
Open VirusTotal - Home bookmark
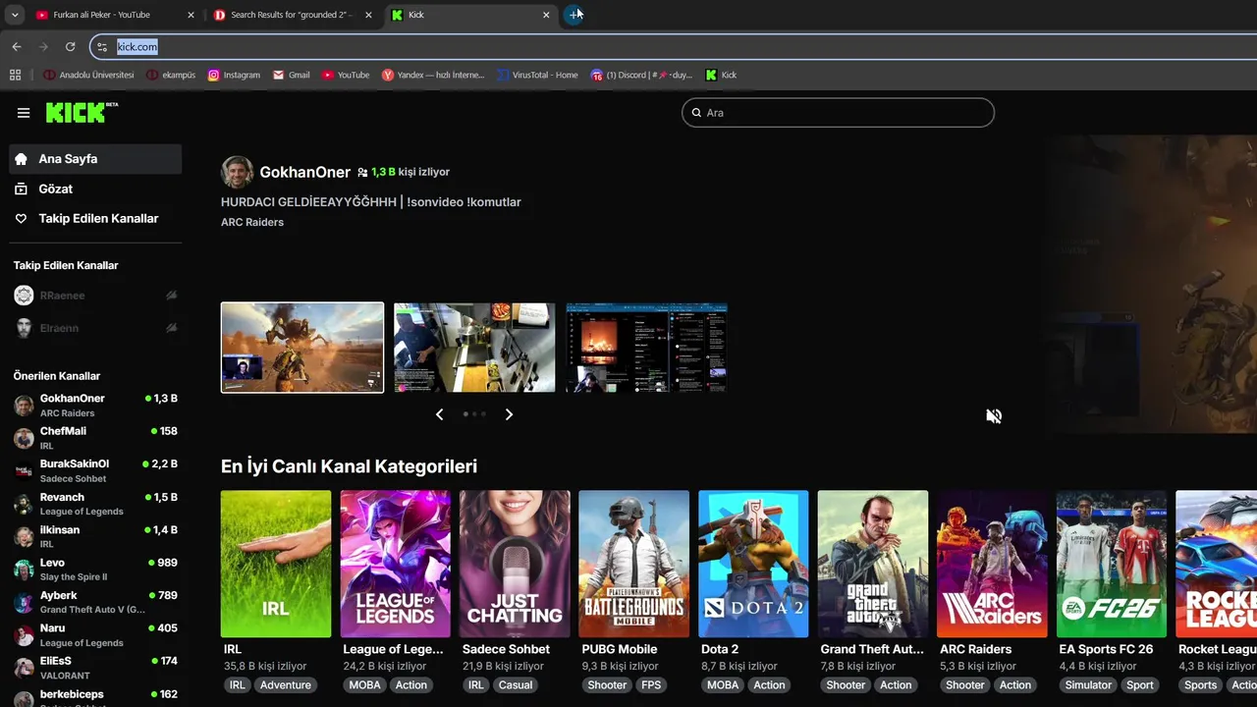click(x=537, y=75)
